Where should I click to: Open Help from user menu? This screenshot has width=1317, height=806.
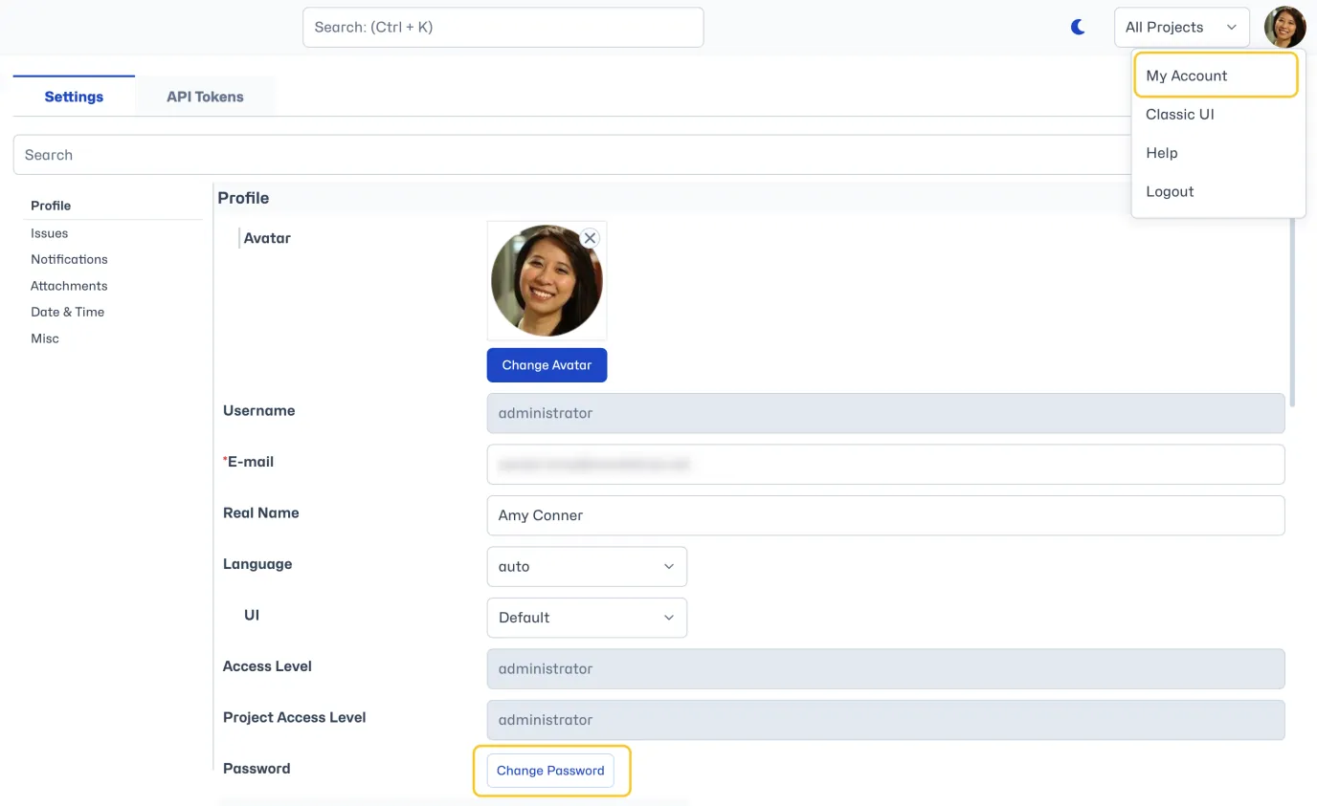(x=1162, y=153)
